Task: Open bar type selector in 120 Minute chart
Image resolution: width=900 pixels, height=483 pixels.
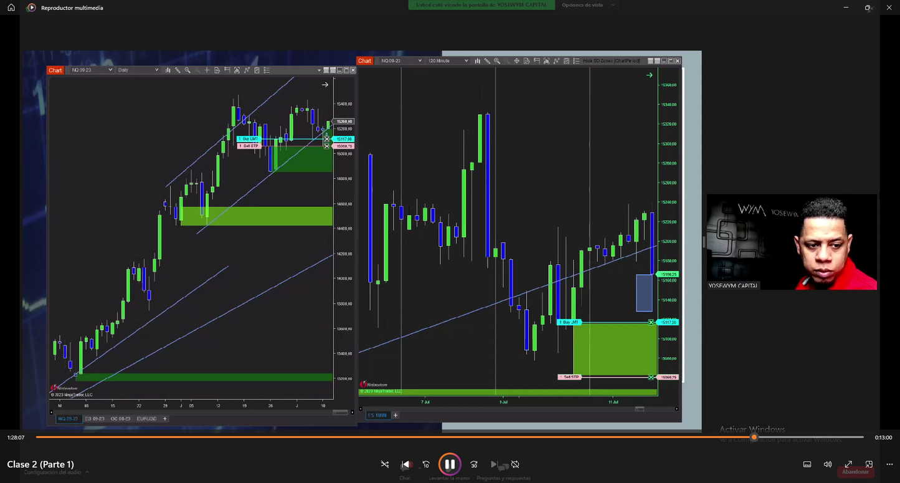Action: [478, 61]
